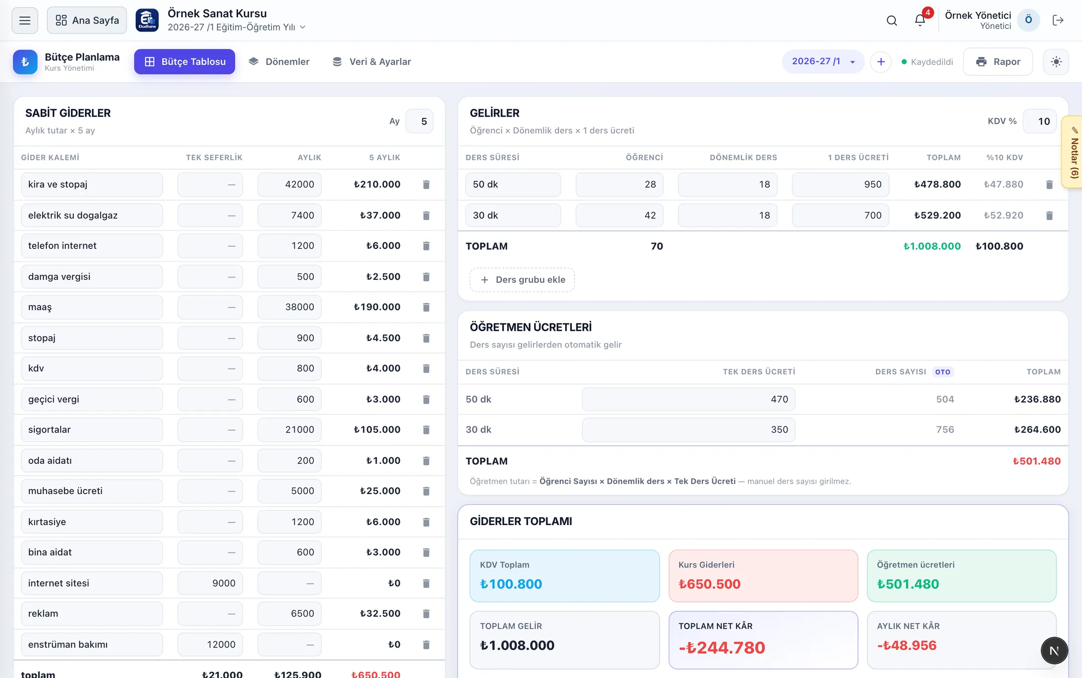Click Ders grubu ekle button
The image size is (1082, 678).
pyautogui.click(x=522, y=280)
